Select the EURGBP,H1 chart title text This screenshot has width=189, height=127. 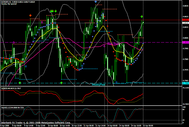click(x=18, y=2)
